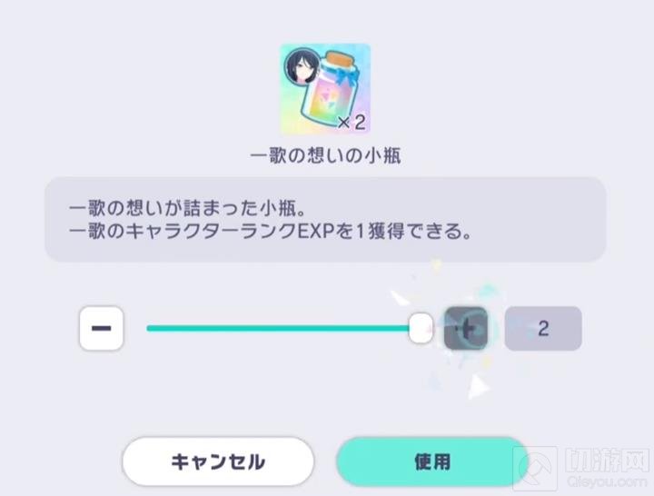Click the teal slider track bar
Screen dimensions: 654x496
tap(278, 328)
